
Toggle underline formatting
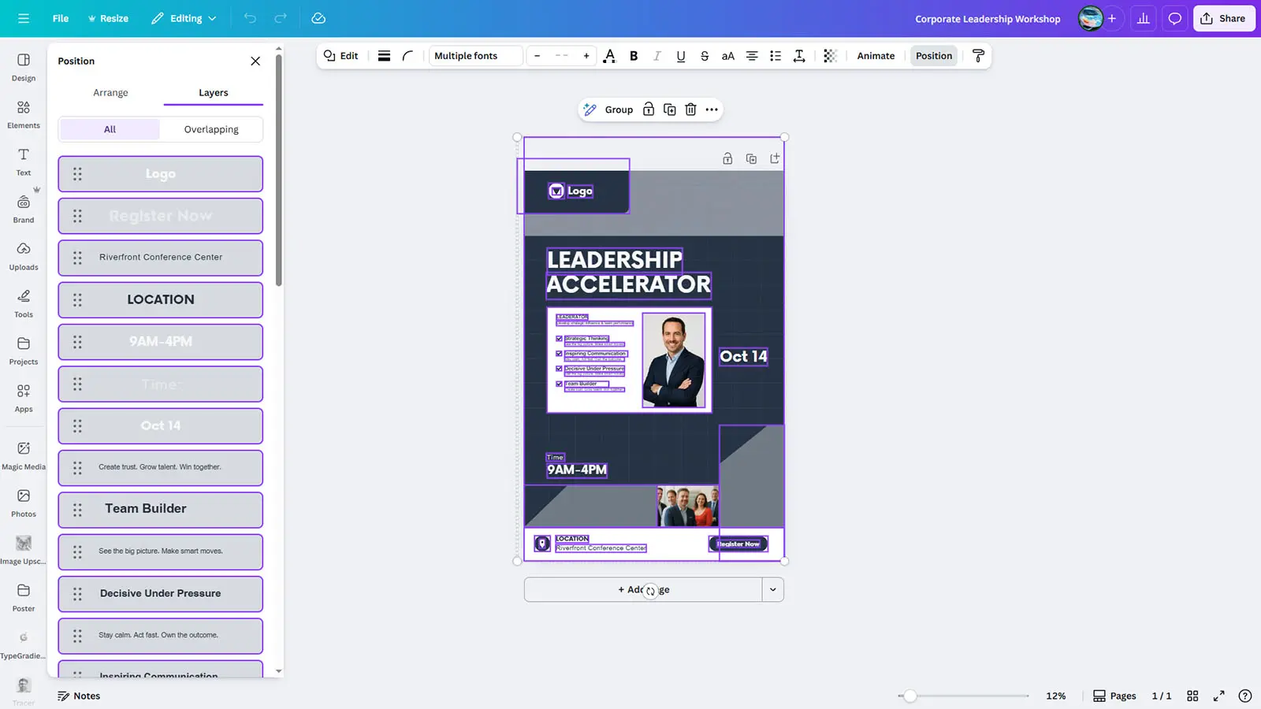click(681, 56)
